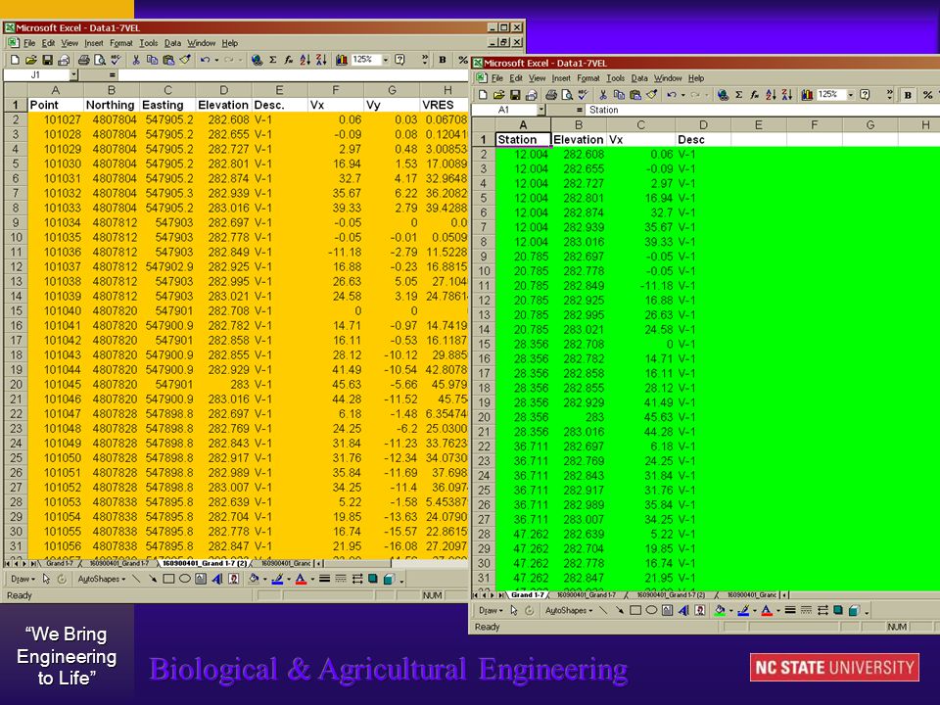Switch to Grand 1-7 tab in left window
940x705 pixels.
pos(60,563)
